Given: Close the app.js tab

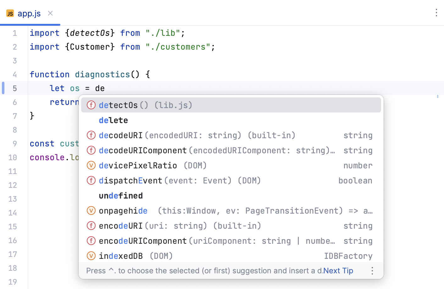Looking at the screenshot, I should (x=50, y=13).
